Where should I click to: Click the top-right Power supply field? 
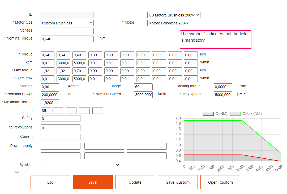[147, 146]
